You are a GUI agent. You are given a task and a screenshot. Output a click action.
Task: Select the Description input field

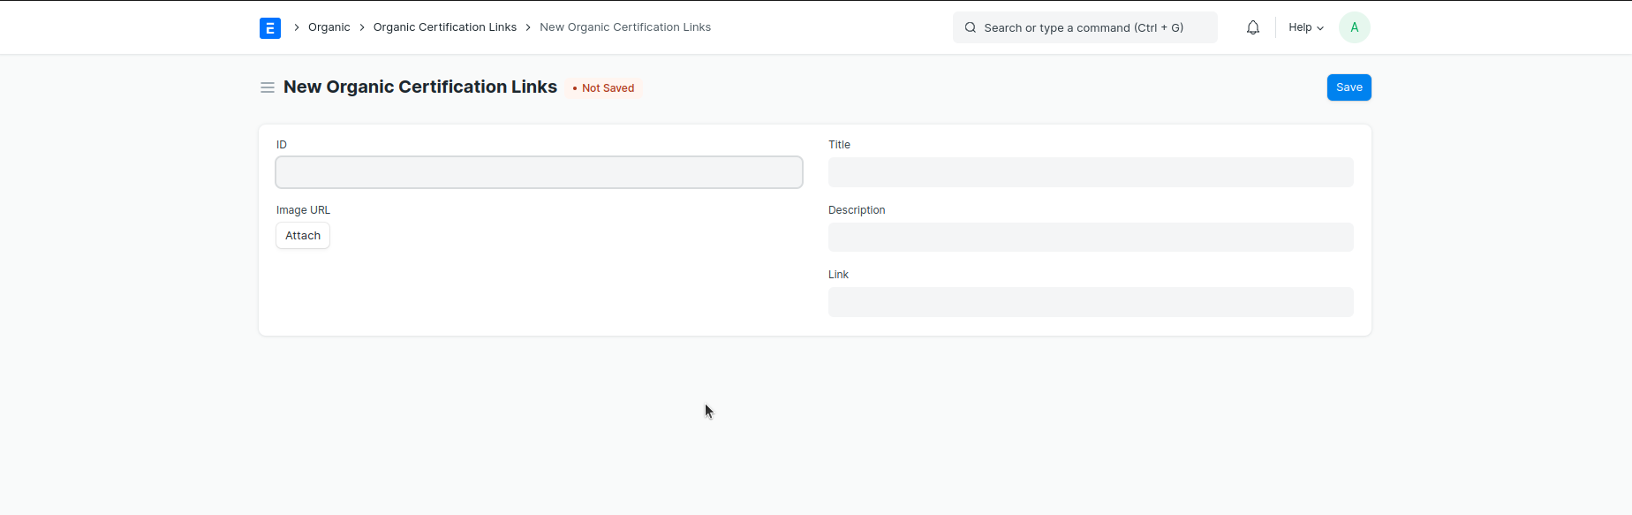pos(1090,237)
